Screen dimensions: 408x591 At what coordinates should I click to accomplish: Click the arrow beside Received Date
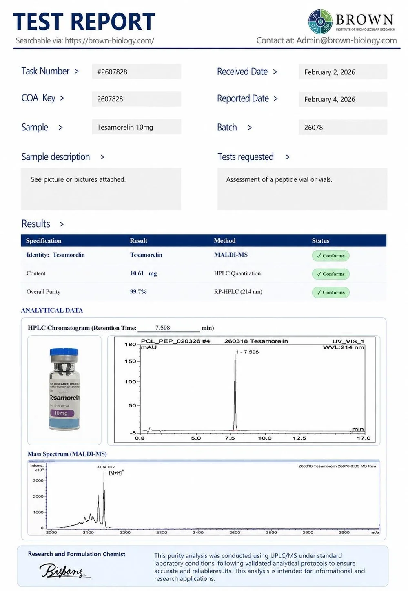[275, 72]
